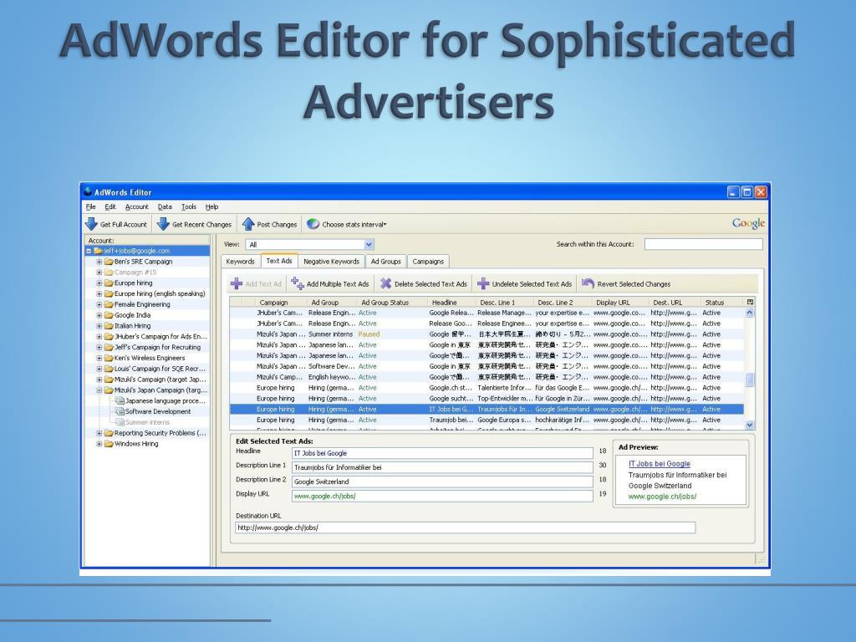856x642 pixels.
Task: Click the Get Recent Changes arrow icon
Action: (163, 224)
